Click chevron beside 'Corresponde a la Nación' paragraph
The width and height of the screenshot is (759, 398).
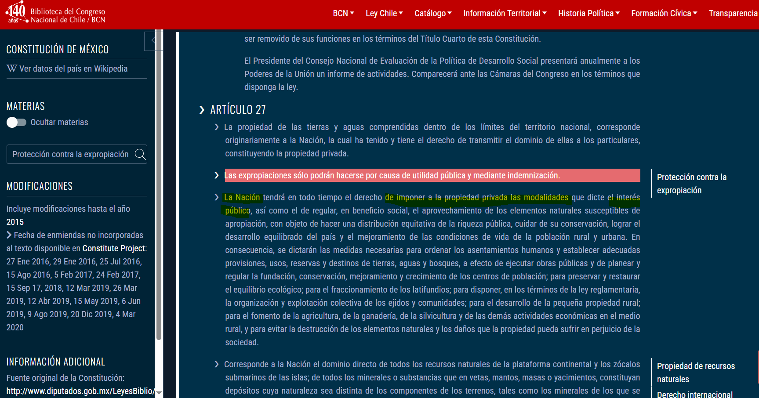tap(217, 364)
